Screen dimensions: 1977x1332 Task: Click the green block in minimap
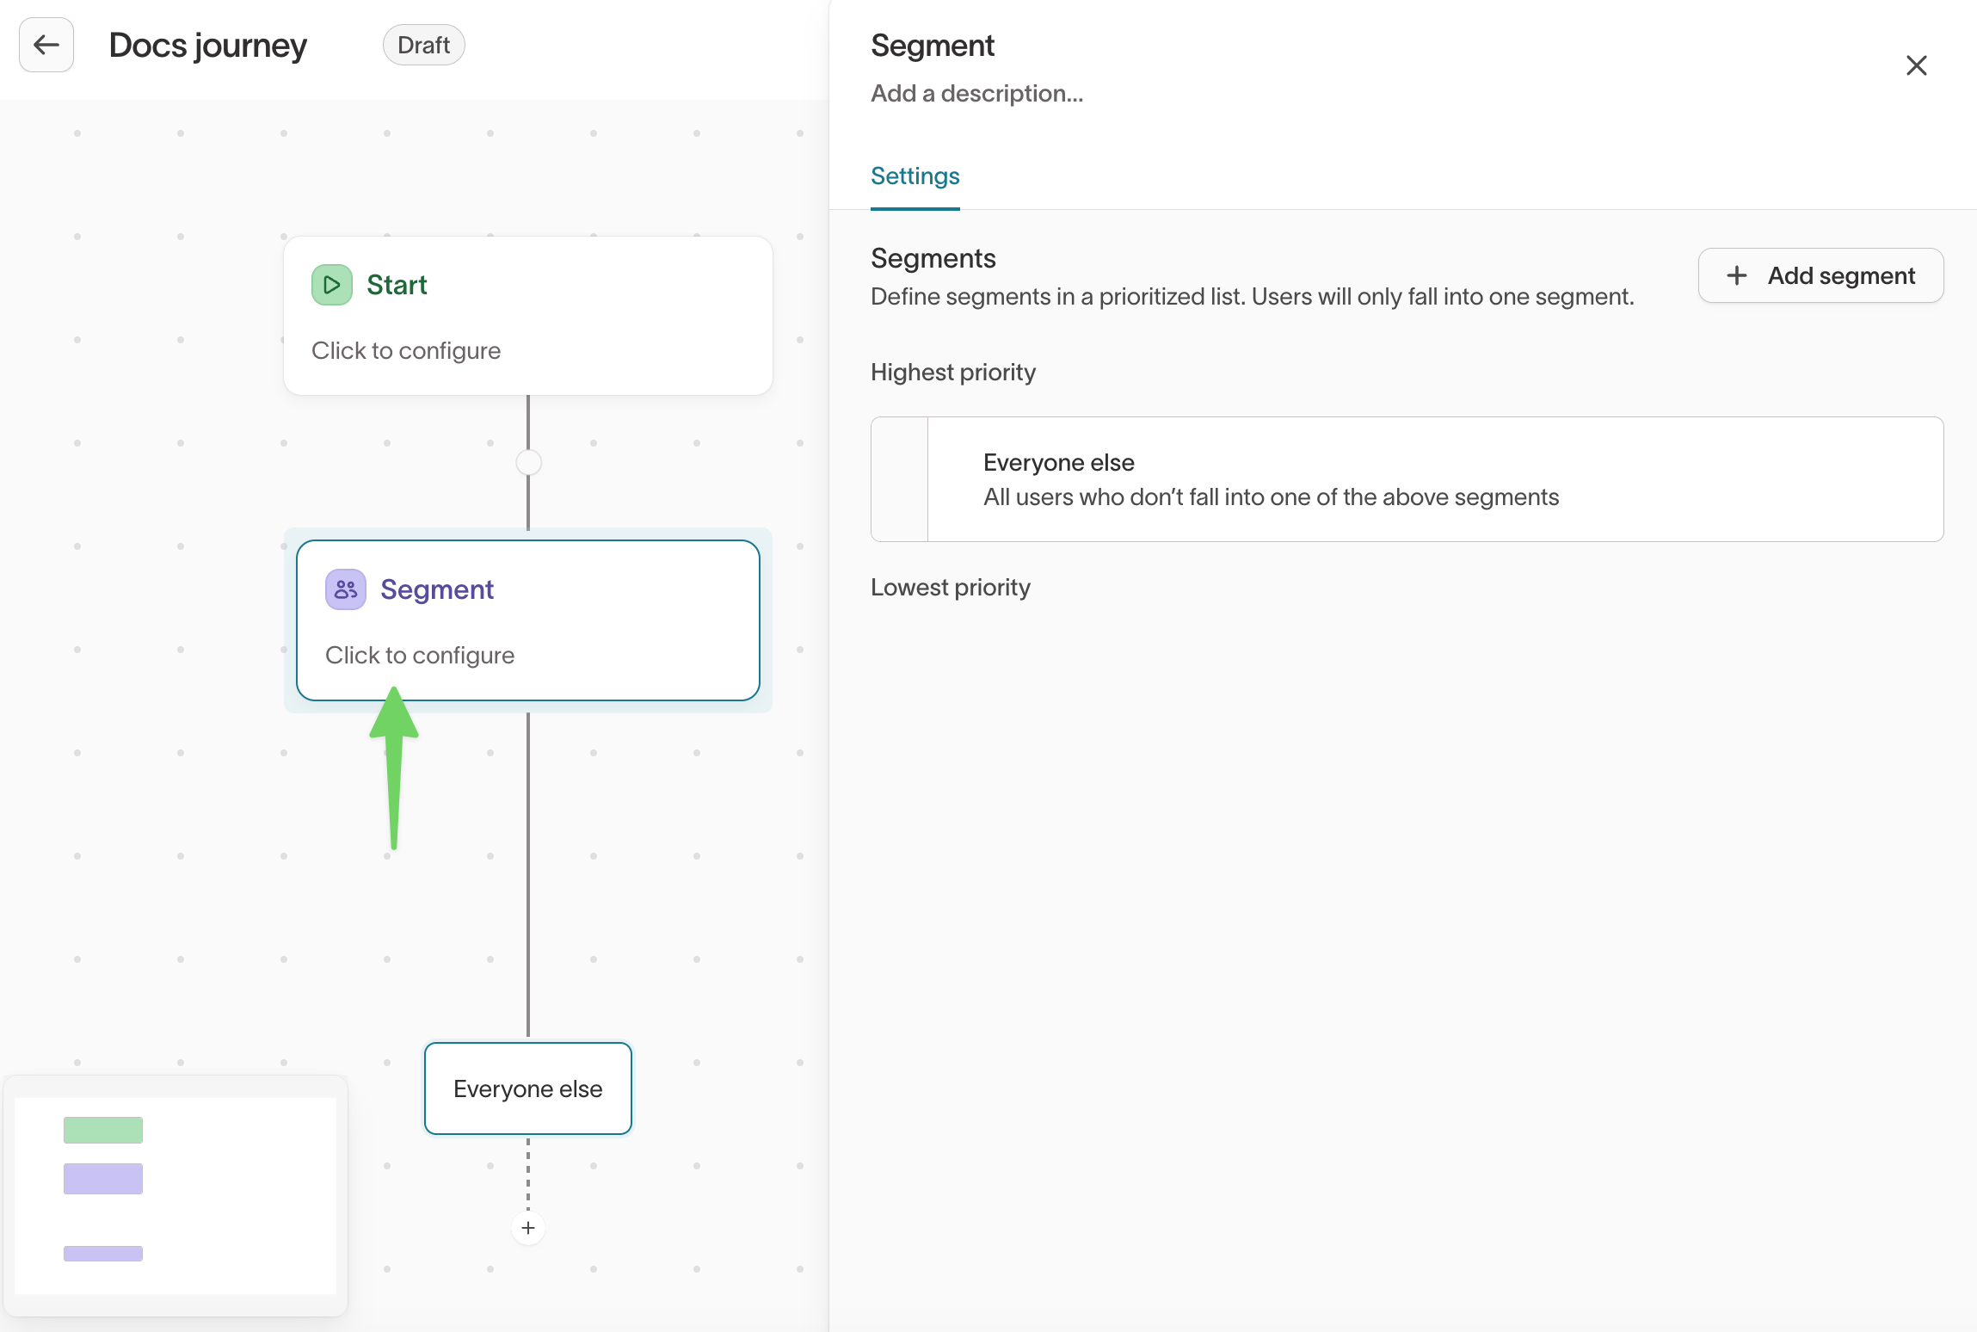103,1130
